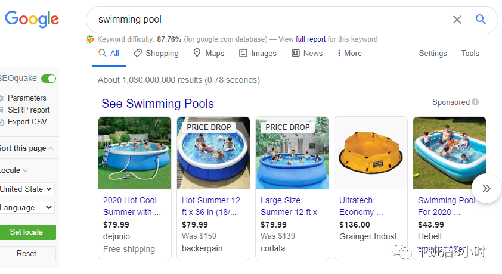Click the SEOquake Parameters gear icon

(2, 98)
